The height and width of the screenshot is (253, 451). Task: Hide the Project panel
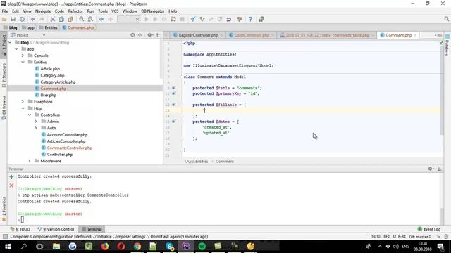click(159, 35)
